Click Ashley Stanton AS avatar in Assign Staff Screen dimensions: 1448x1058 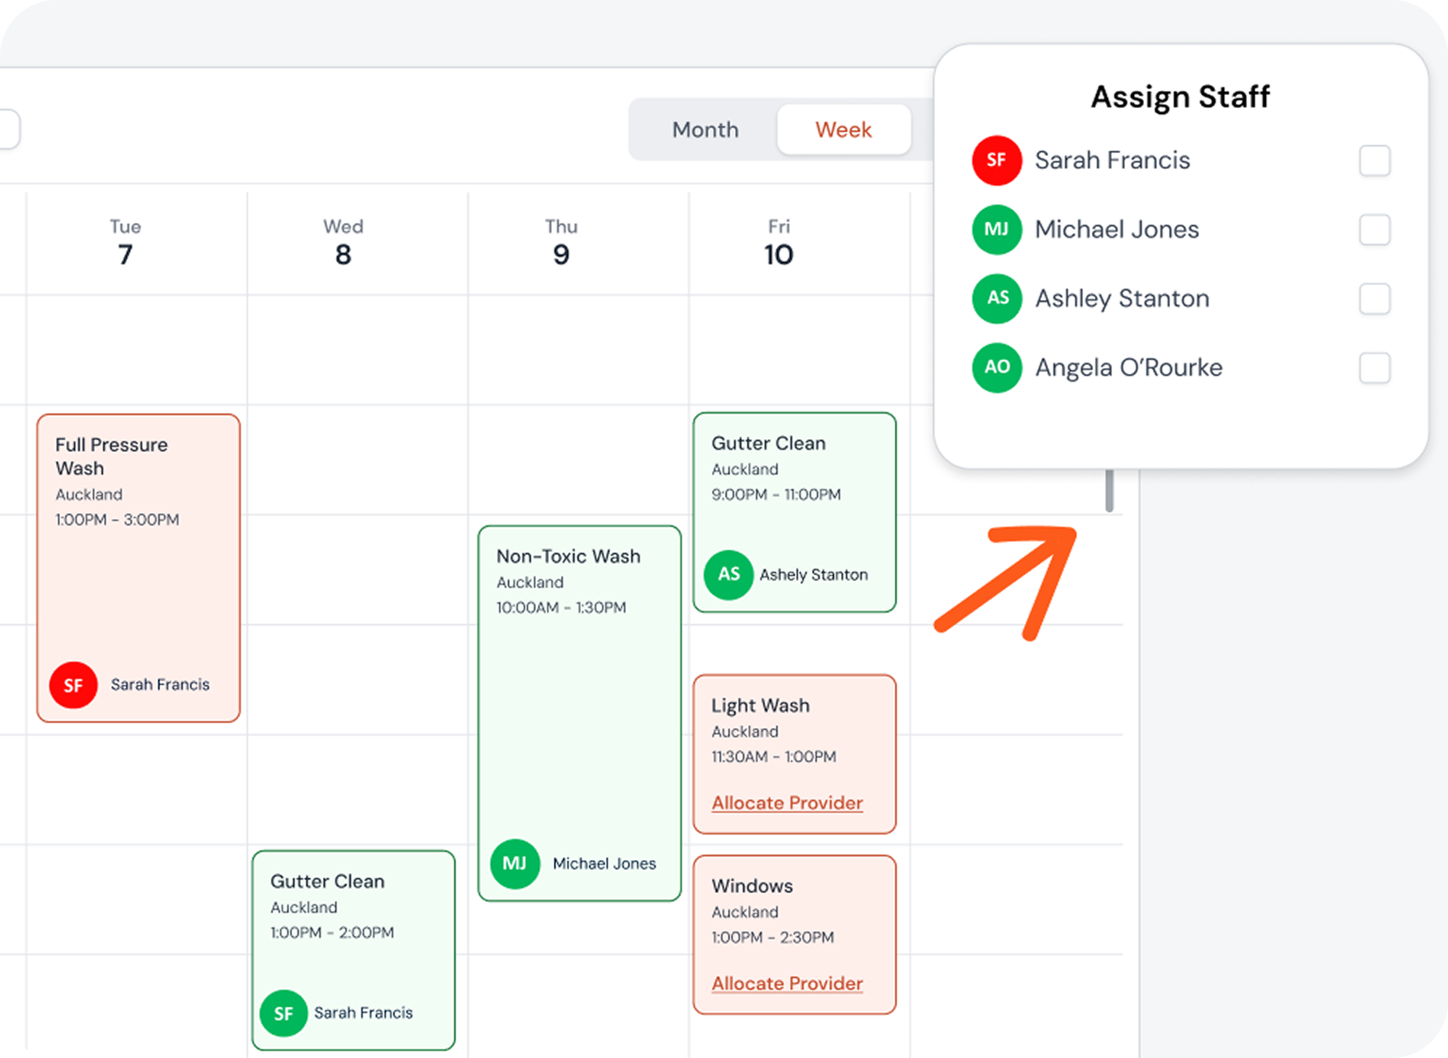(x=997, y=298)
